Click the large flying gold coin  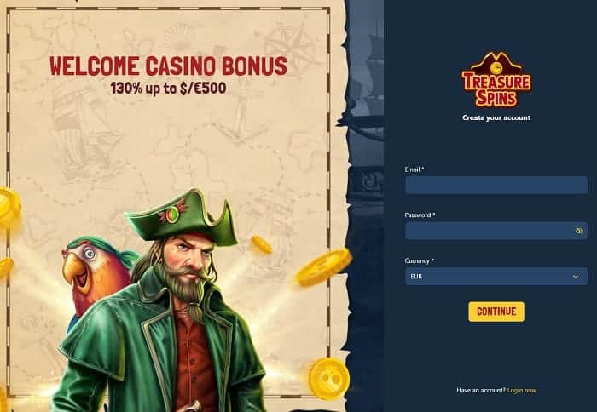[323, 267]
